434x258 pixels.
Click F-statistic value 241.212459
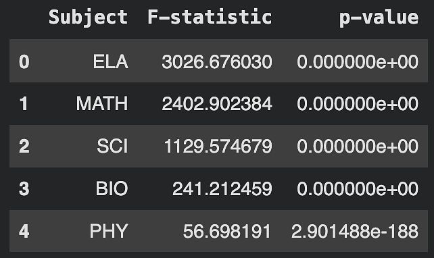pyautogui.click(x=222, y=188)
